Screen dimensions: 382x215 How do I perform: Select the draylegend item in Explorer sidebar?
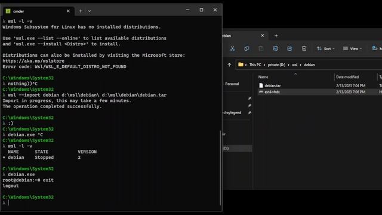coord(232,113)
